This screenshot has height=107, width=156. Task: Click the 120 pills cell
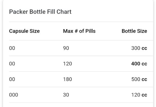pyautogui.click(x=67, y=64)
